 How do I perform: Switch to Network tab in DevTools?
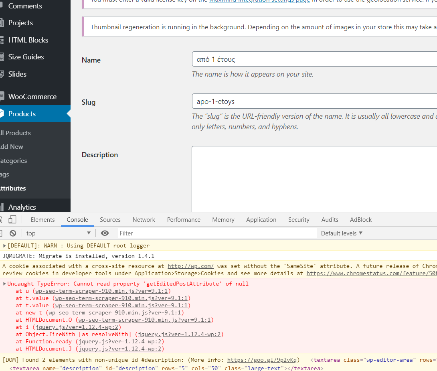[144, 220]
